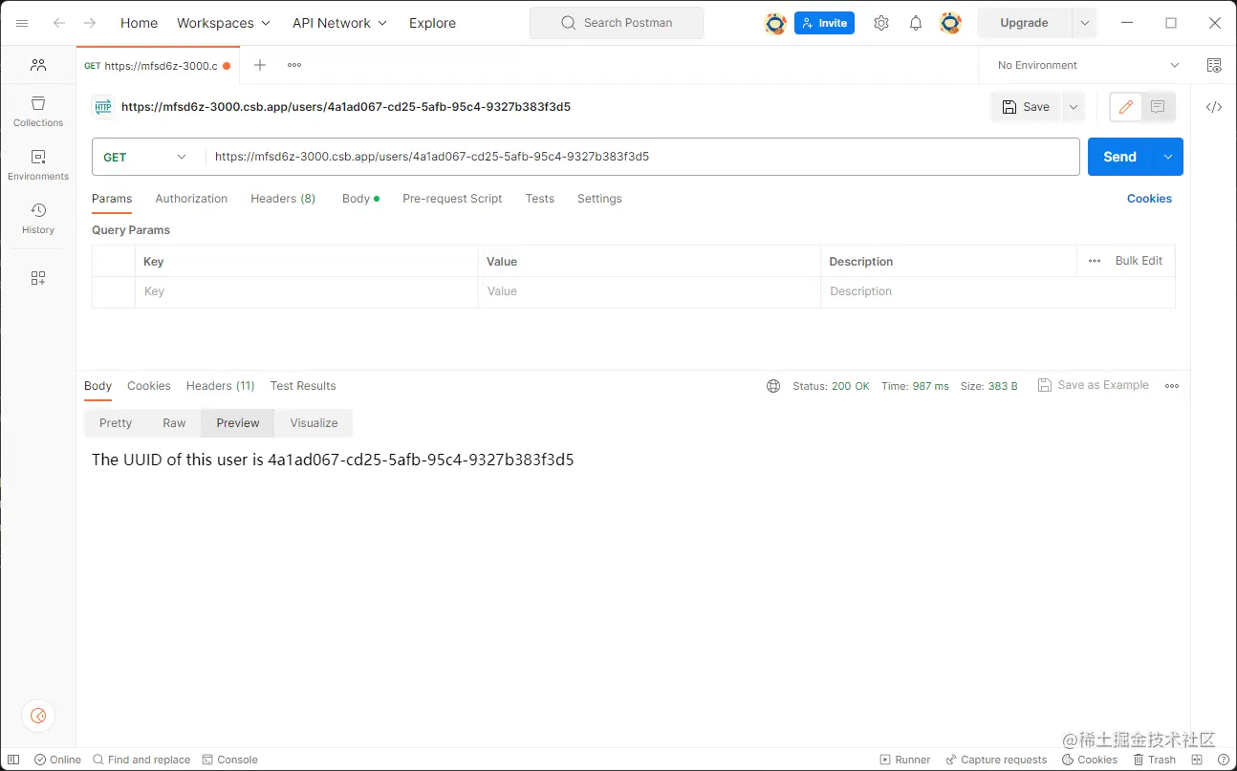Open Console in the status bar
The width and height of the screenshot is (1237, 771).
tap(229, 760)
